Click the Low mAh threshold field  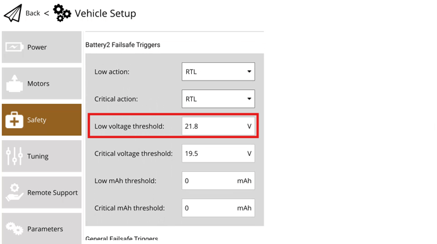pyautogui.click(x=218, y=181)
